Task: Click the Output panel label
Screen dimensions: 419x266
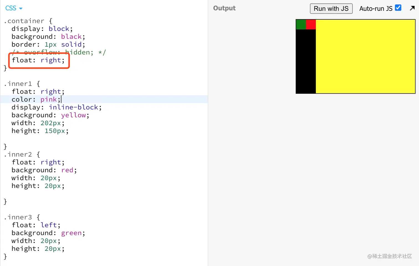Action: coord(224,8)
